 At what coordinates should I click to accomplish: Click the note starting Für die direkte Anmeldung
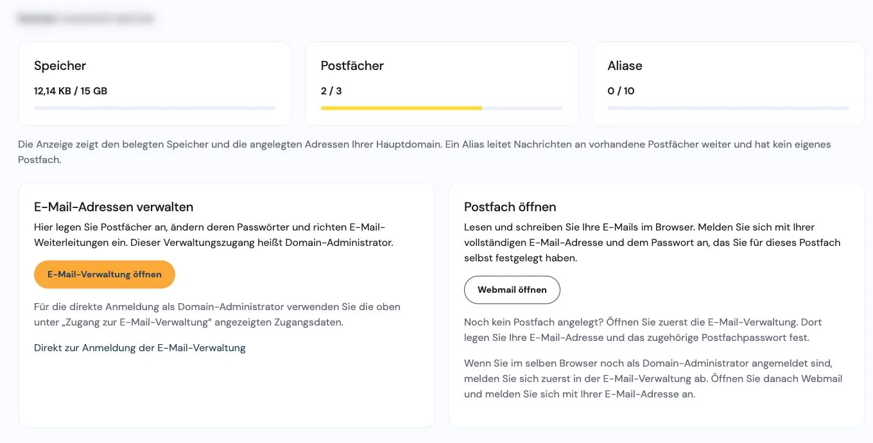click(217, 315)
